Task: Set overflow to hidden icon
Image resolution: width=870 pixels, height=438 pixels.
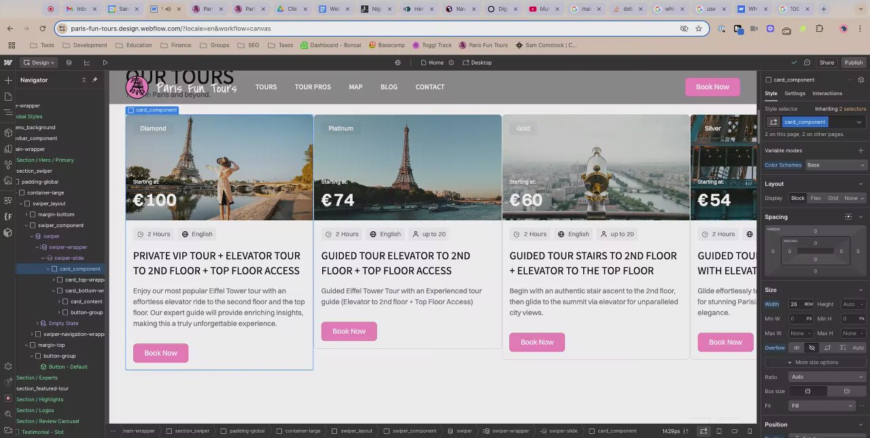Action: pos(812,348)
